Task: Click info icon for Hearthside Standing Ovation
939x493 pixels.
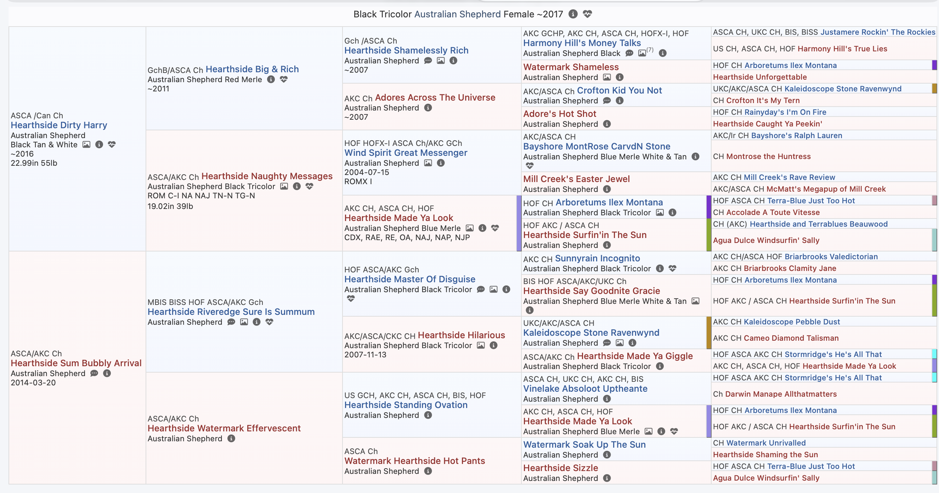Action: [428, 415]
